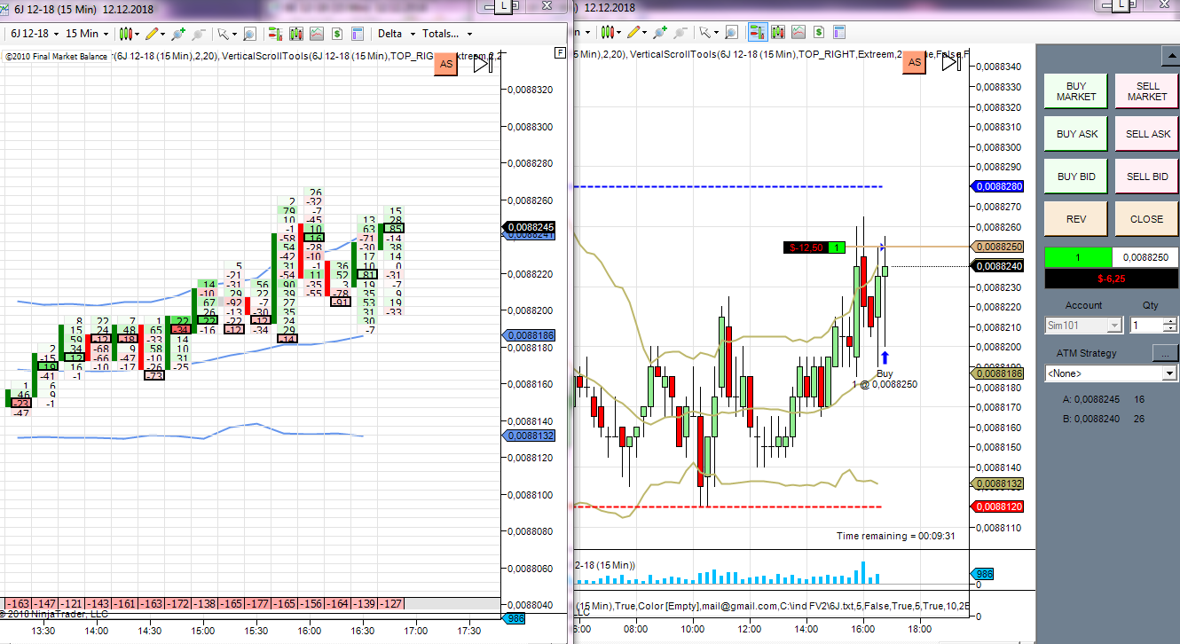Click green position quantity cell
Screen dimensions: 1180x644
pos(1077,257)
